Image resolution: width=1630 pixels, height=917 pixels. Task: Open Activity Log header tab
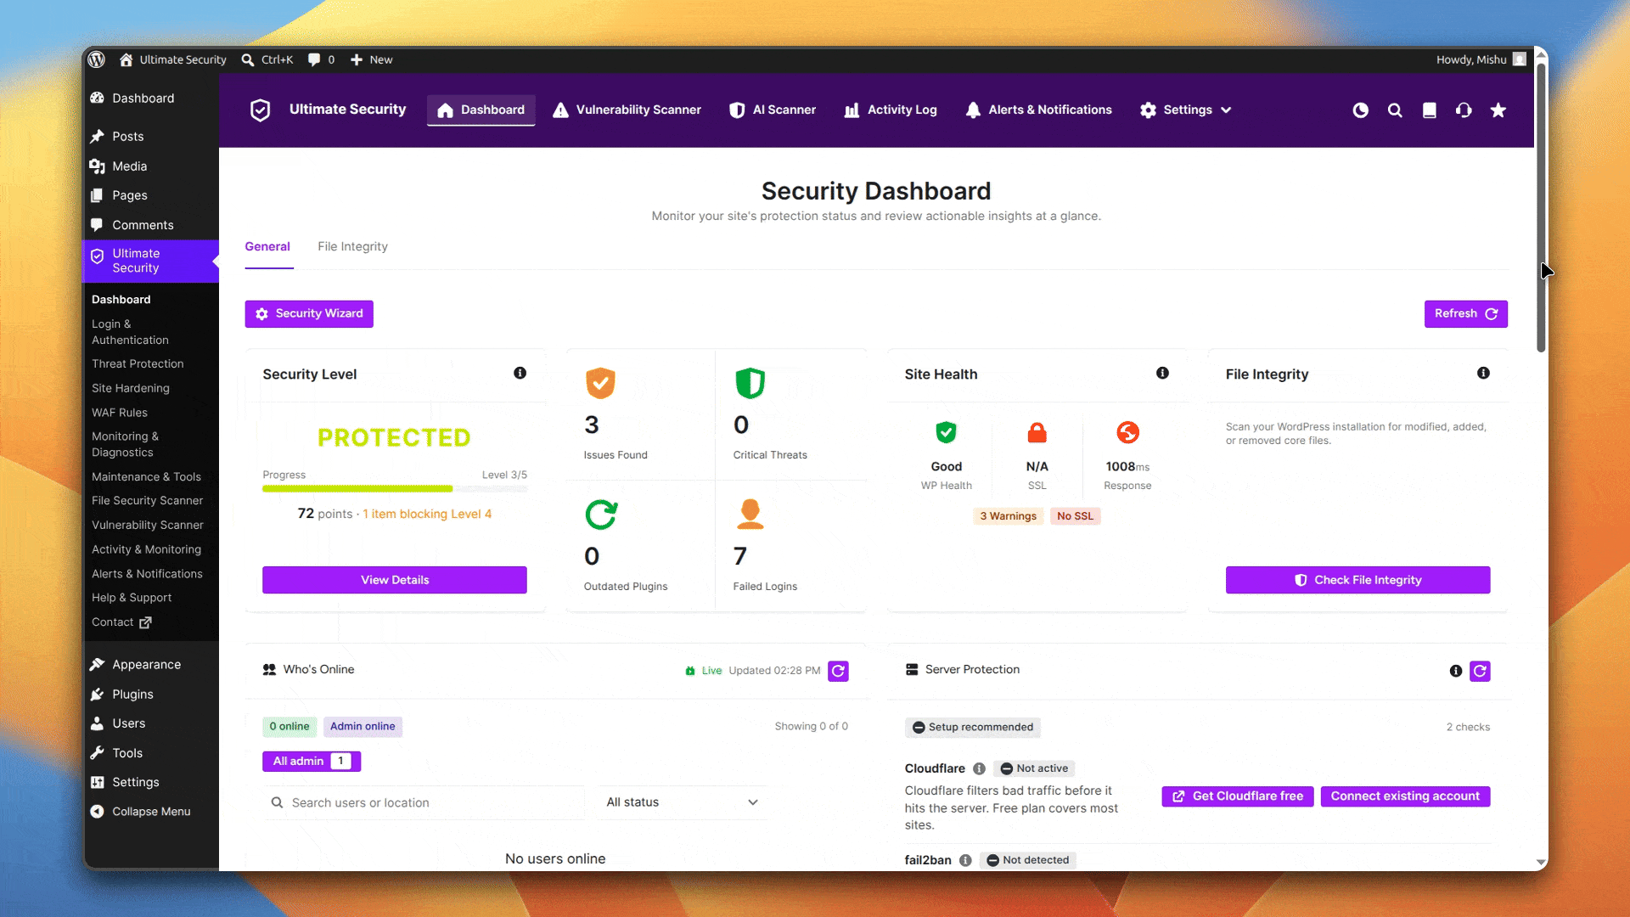tap(891, 110)
